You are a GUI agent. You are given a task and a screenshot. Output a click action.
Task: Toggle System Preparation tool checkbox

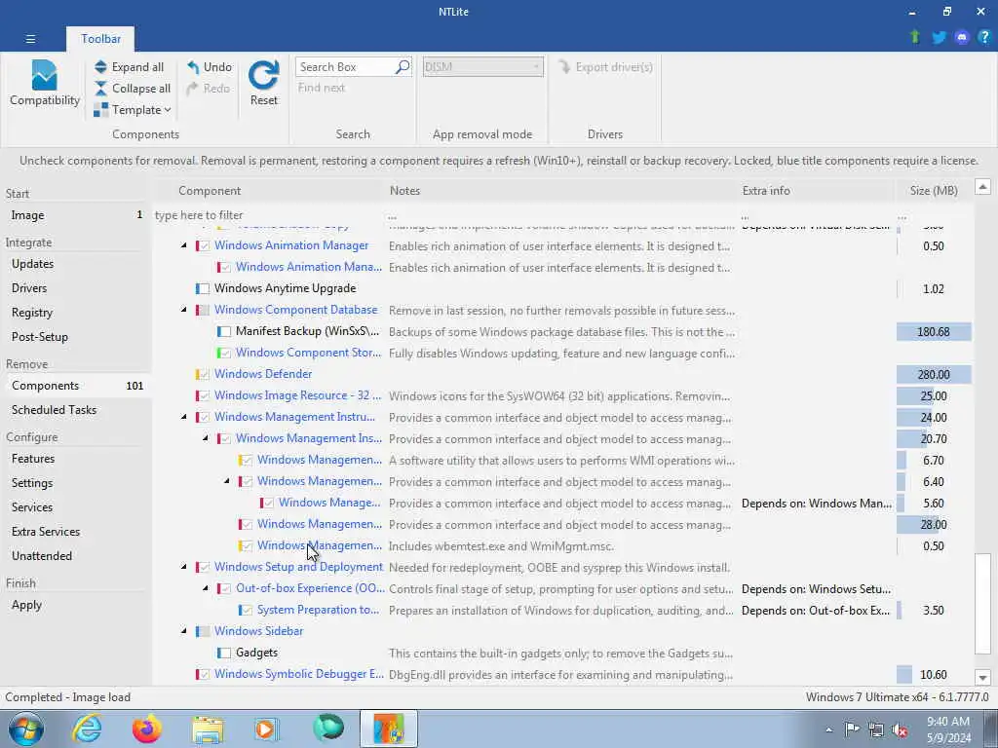(247, 610)
